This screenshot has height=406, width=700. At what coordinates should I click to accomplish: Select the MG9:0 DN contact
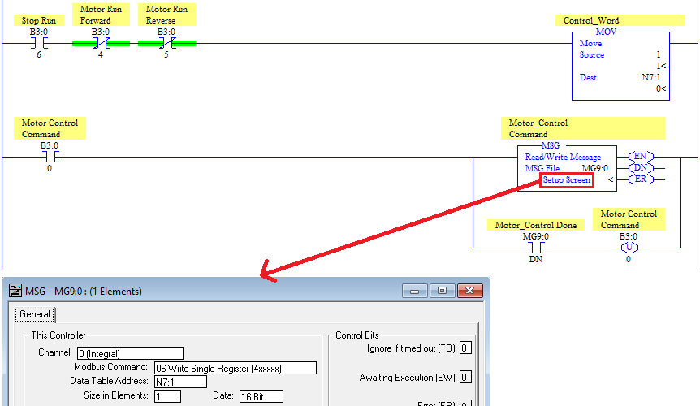pyautogui.click(x=536, y=248)
